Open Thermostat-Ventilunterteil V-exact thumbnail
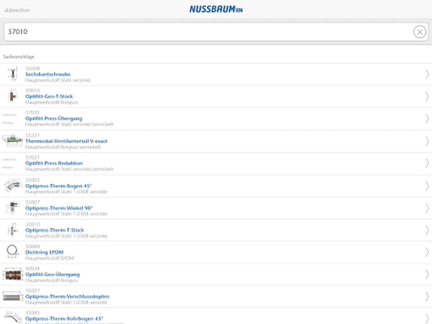 click(13, 140)
